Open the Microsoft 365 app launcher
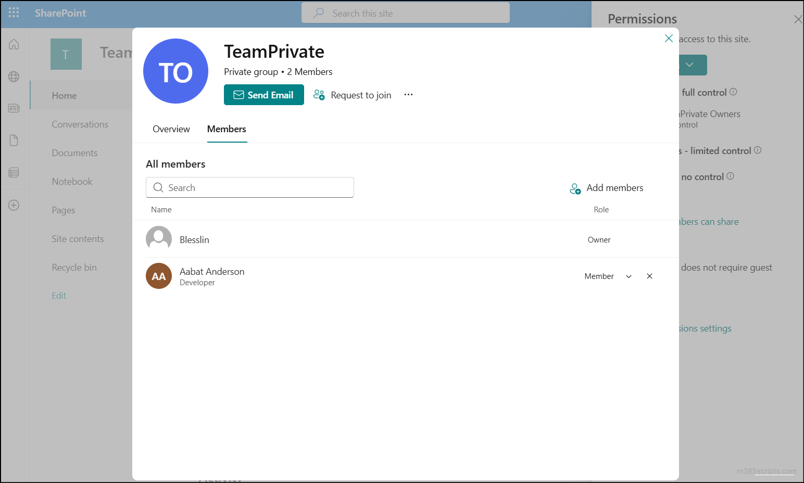 14,12
